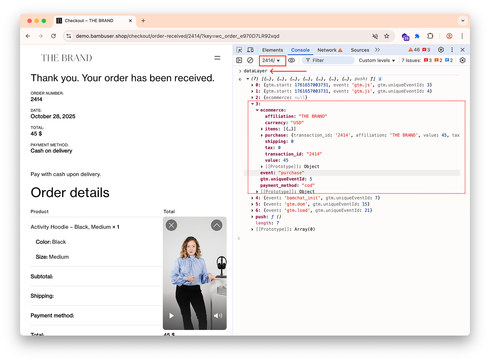The height and width of the screenshot is (362, 490).
Task: Bookmark the page via the star icon
Action: 387,36
